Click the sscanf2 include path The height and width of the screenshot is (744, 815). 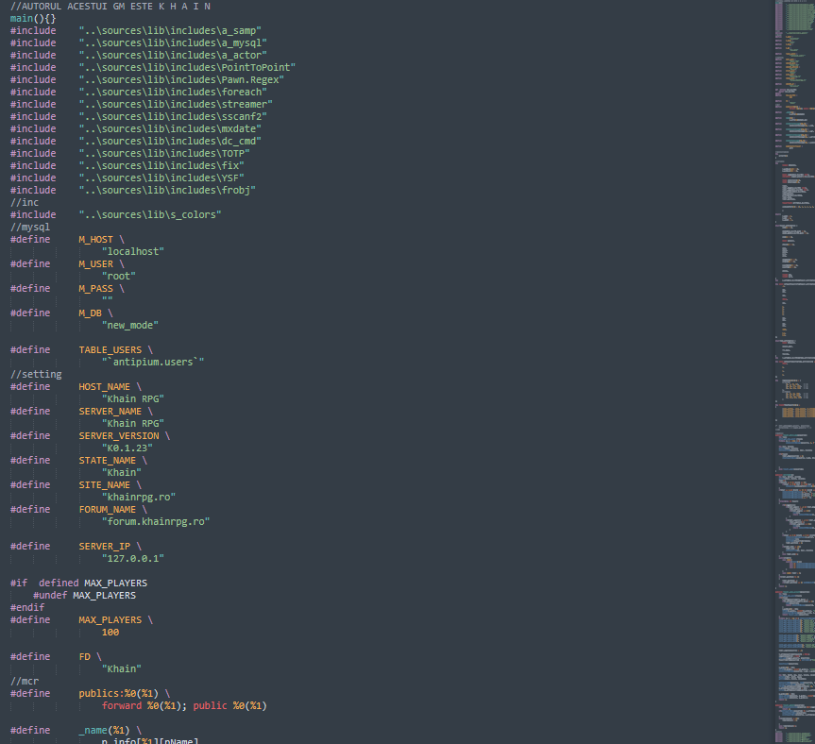point(173,117)
